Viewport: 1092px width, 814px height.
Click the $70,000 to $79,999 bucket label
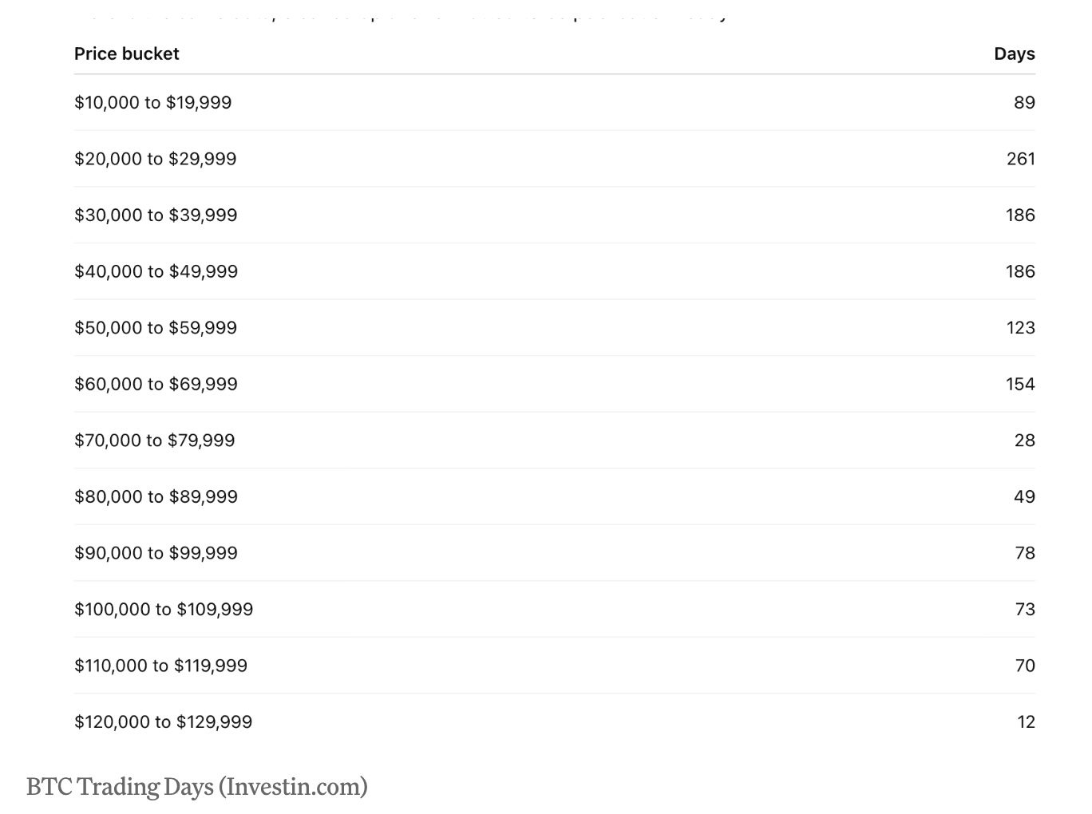coord(154,441)
